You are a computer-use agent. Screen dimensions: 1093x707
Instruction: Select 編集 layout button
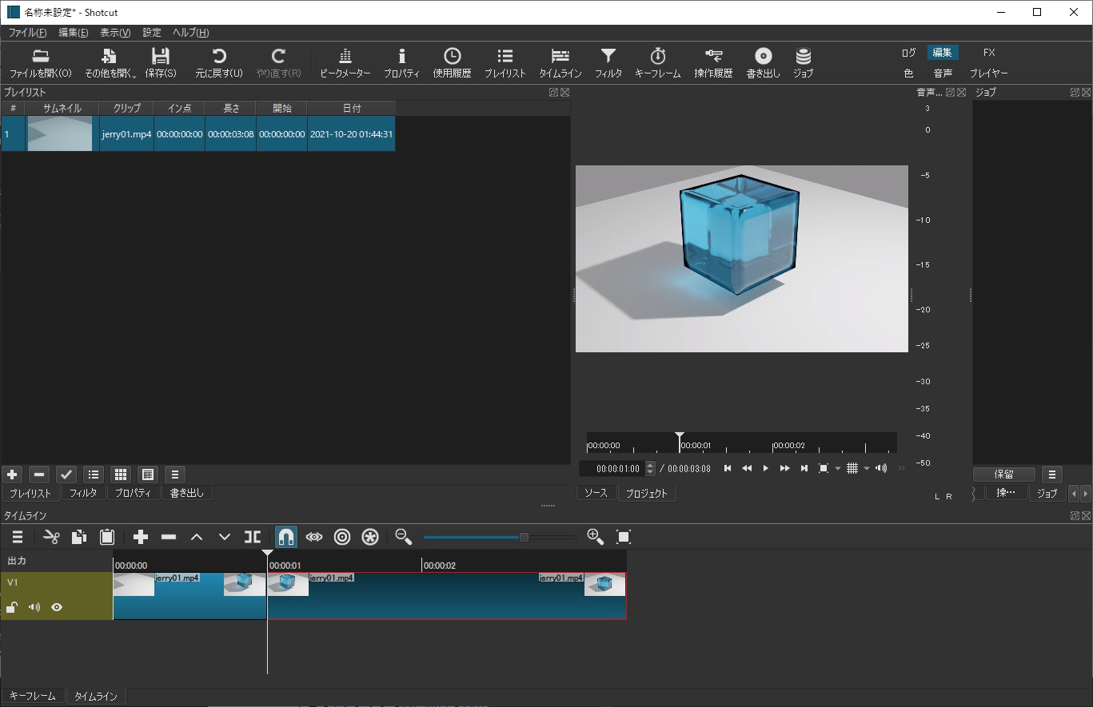click(943, 53)
